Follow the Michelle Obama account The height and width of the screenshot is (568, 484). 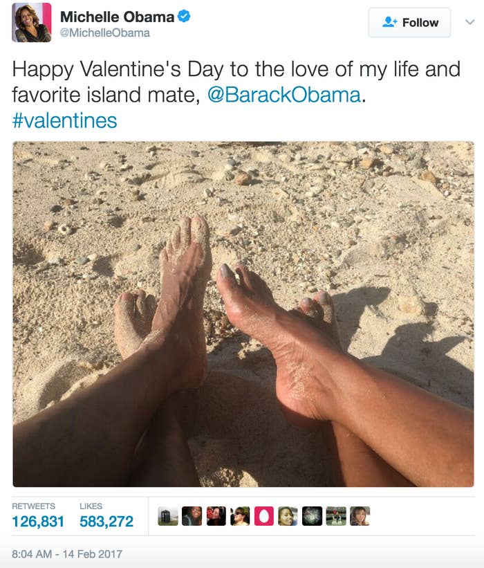pyautogui.click(x=409, y=22)
